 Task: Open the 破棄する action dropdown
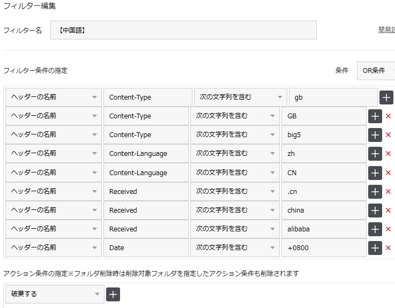(x=54, y=294)
